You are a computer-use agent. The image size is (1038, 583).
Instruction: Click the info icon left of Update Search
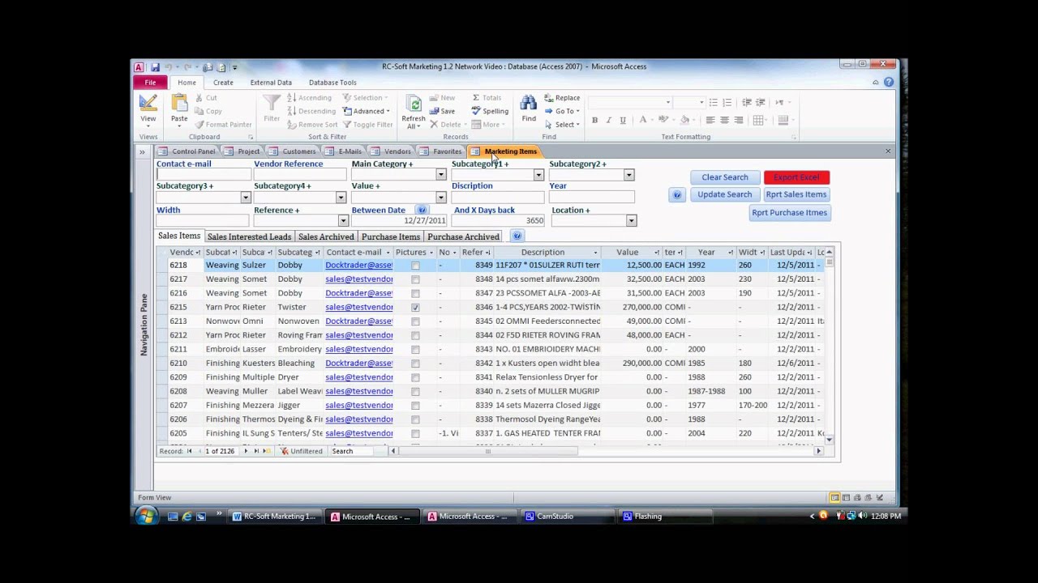(x=677, y=195)
